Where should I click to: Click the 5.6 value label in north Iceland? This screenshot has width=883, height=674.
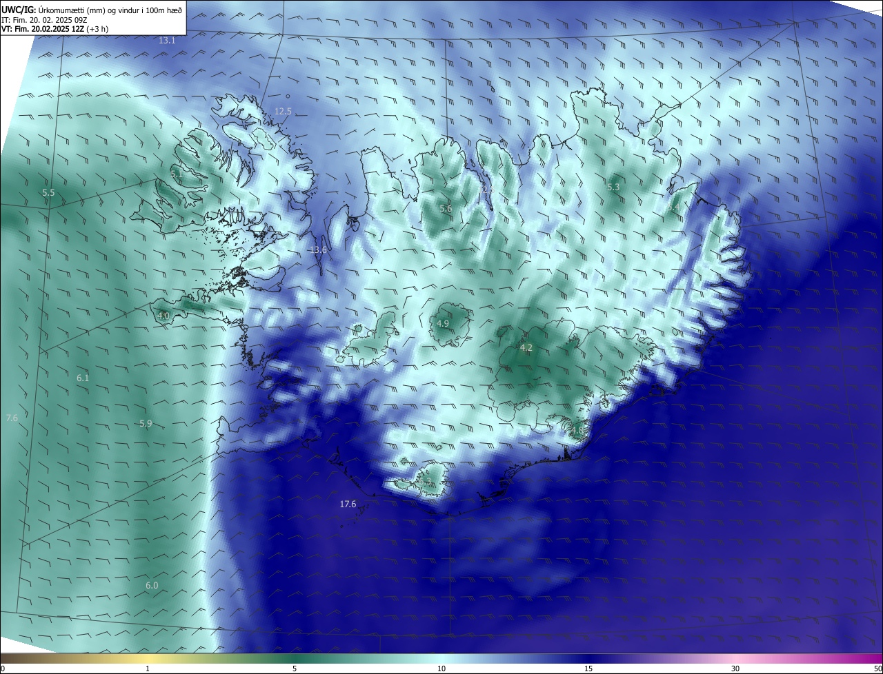click(x=446, y=208)
